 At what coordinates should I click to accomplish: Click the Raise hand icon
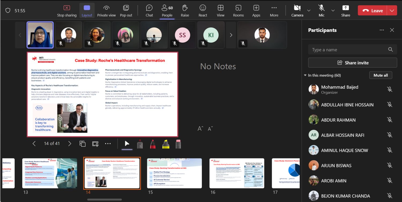pyautogui.click(x=185, y=11)
